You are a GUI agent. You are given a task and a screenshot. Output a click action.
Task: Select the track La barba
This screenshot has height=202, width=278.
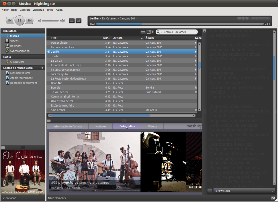point(122,61)
